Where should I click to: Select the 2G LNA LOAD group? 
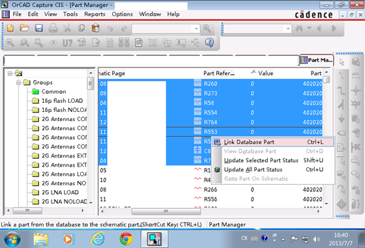pos(60,193)
